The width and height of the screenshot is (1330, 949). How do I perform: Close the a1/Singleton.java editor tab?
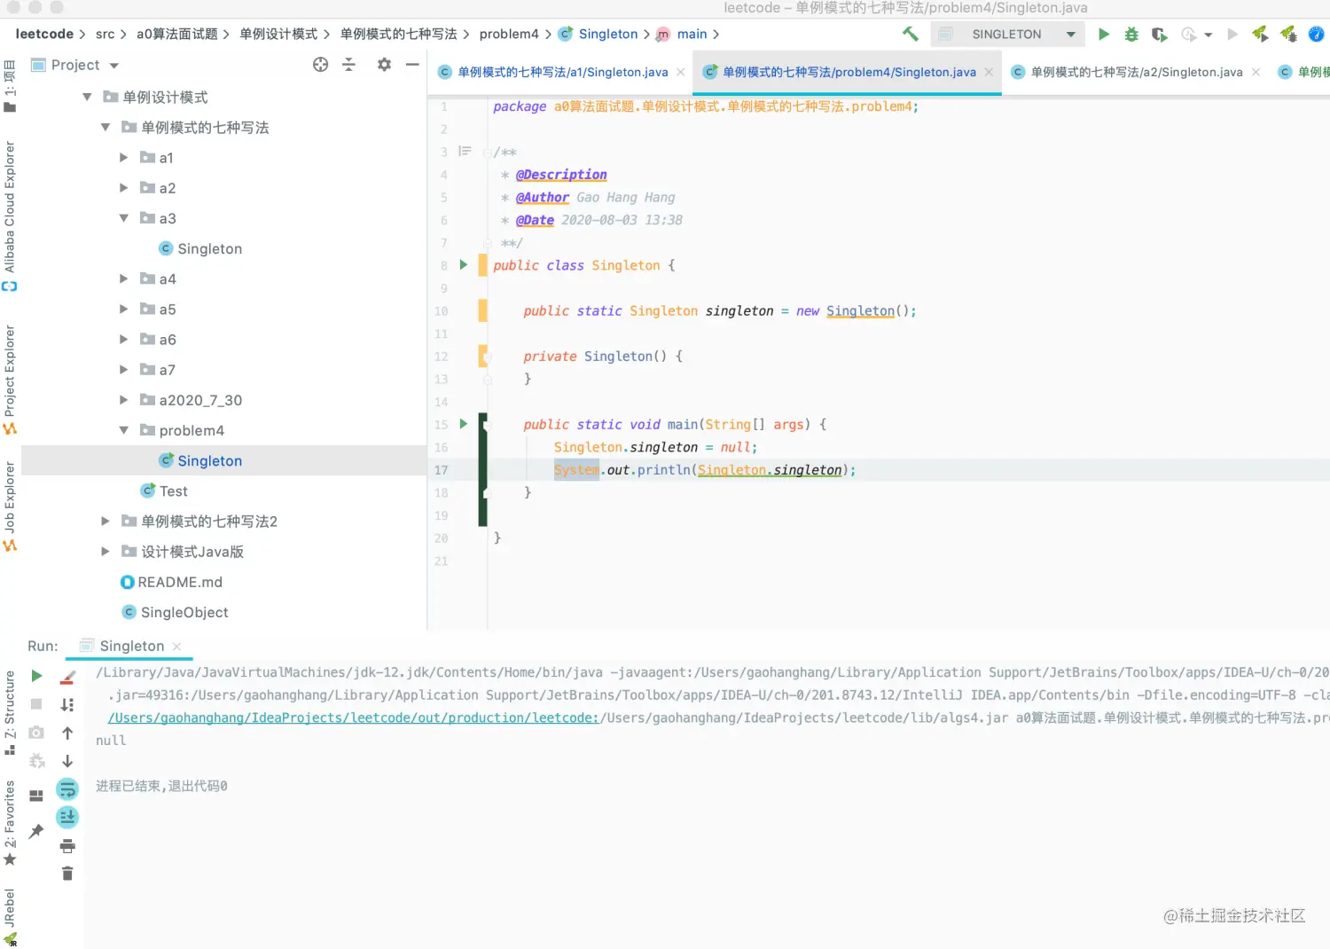(x=680, y=72)
